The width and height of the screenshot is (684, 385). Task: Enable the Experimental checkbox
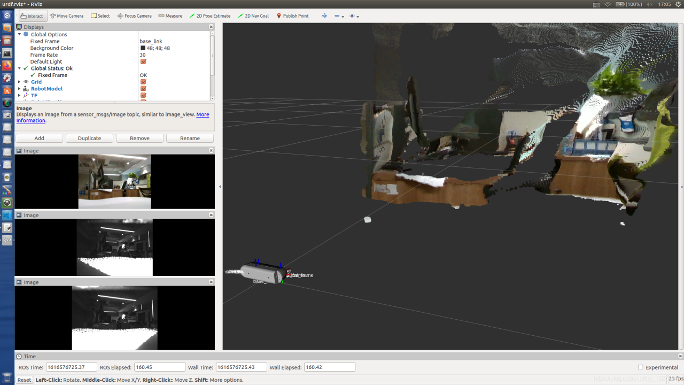[x=641, y=367]
